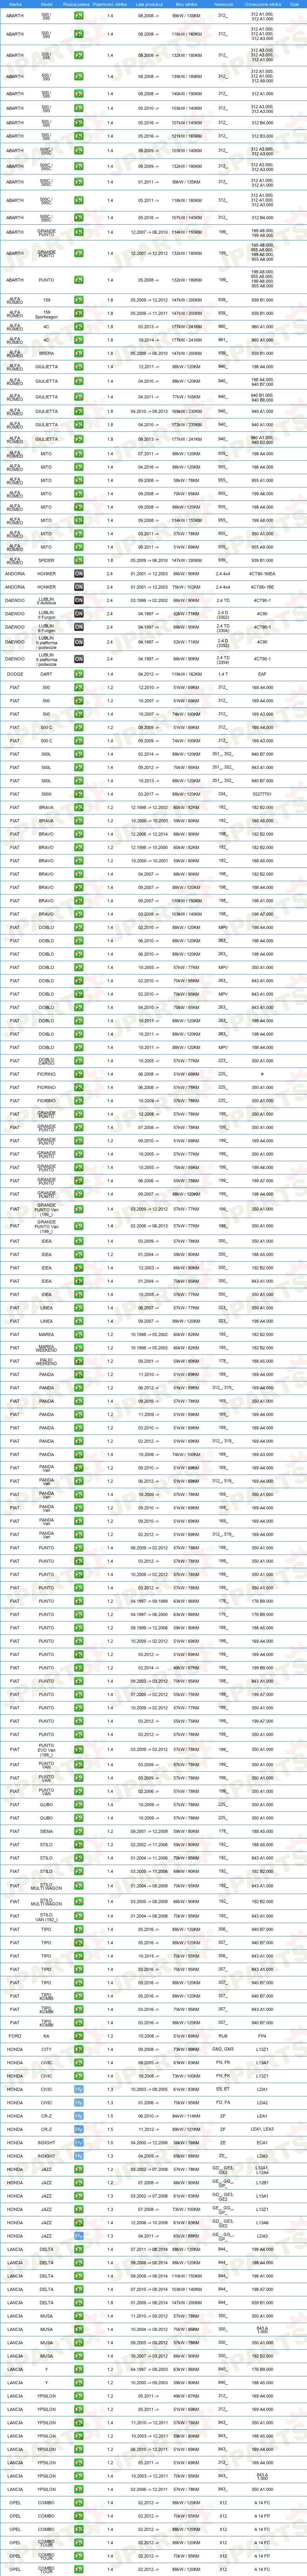
Task: Click the petrol icon in Ford KA row
Action: coord(79,2036)
